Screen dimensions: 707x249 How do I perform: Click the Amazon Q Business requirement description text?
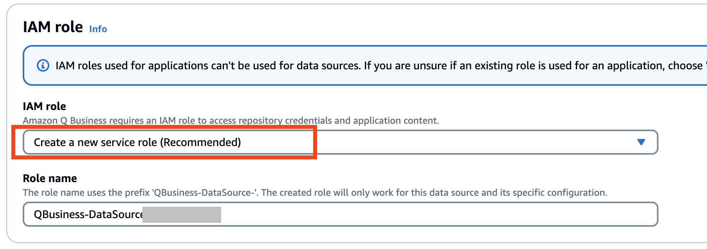(231, 121)
